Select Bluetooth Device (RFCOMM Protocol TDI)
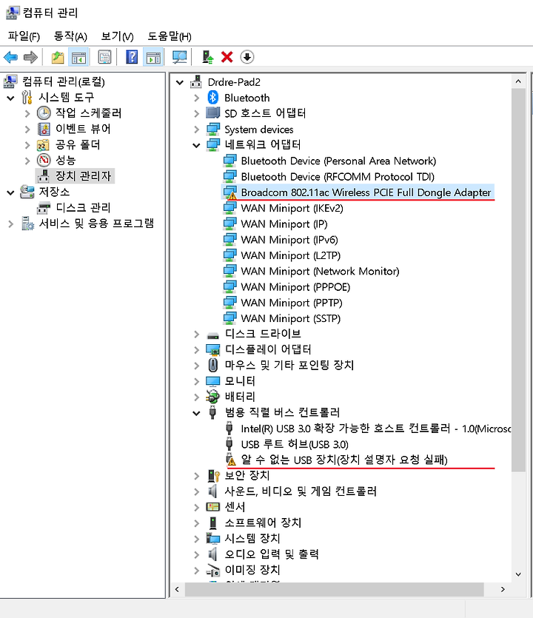Viewport: 533px width, 618px height. 338,177
